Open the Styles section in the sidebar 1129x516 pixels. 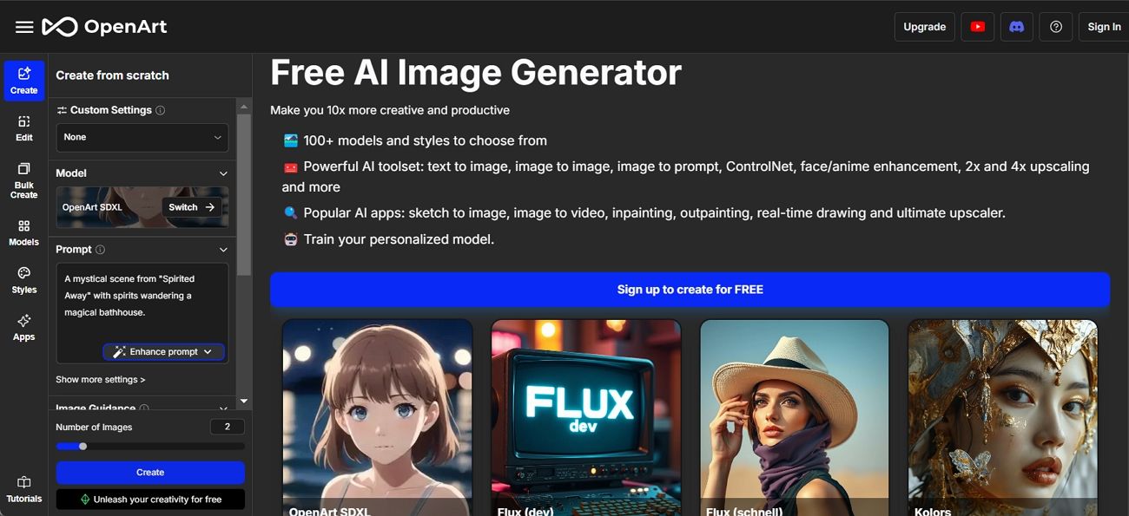23,280
